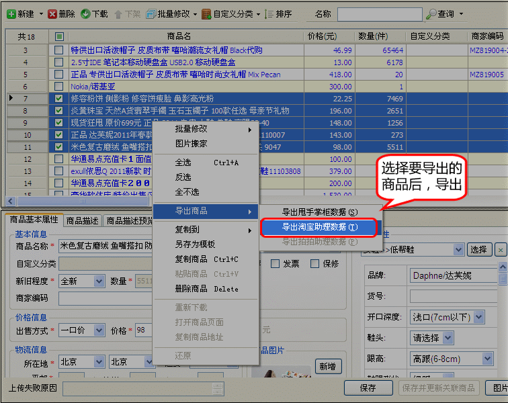Select 全不选 in the context menu
The image size is (508, 403).
[206, 192]
